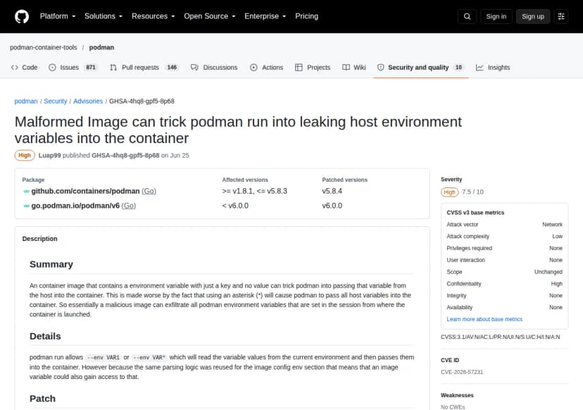The height and width of the screenshot is (410, 583).
Task: Click the '--env VAR*' code snippet
Action: [x=149, y=358]
